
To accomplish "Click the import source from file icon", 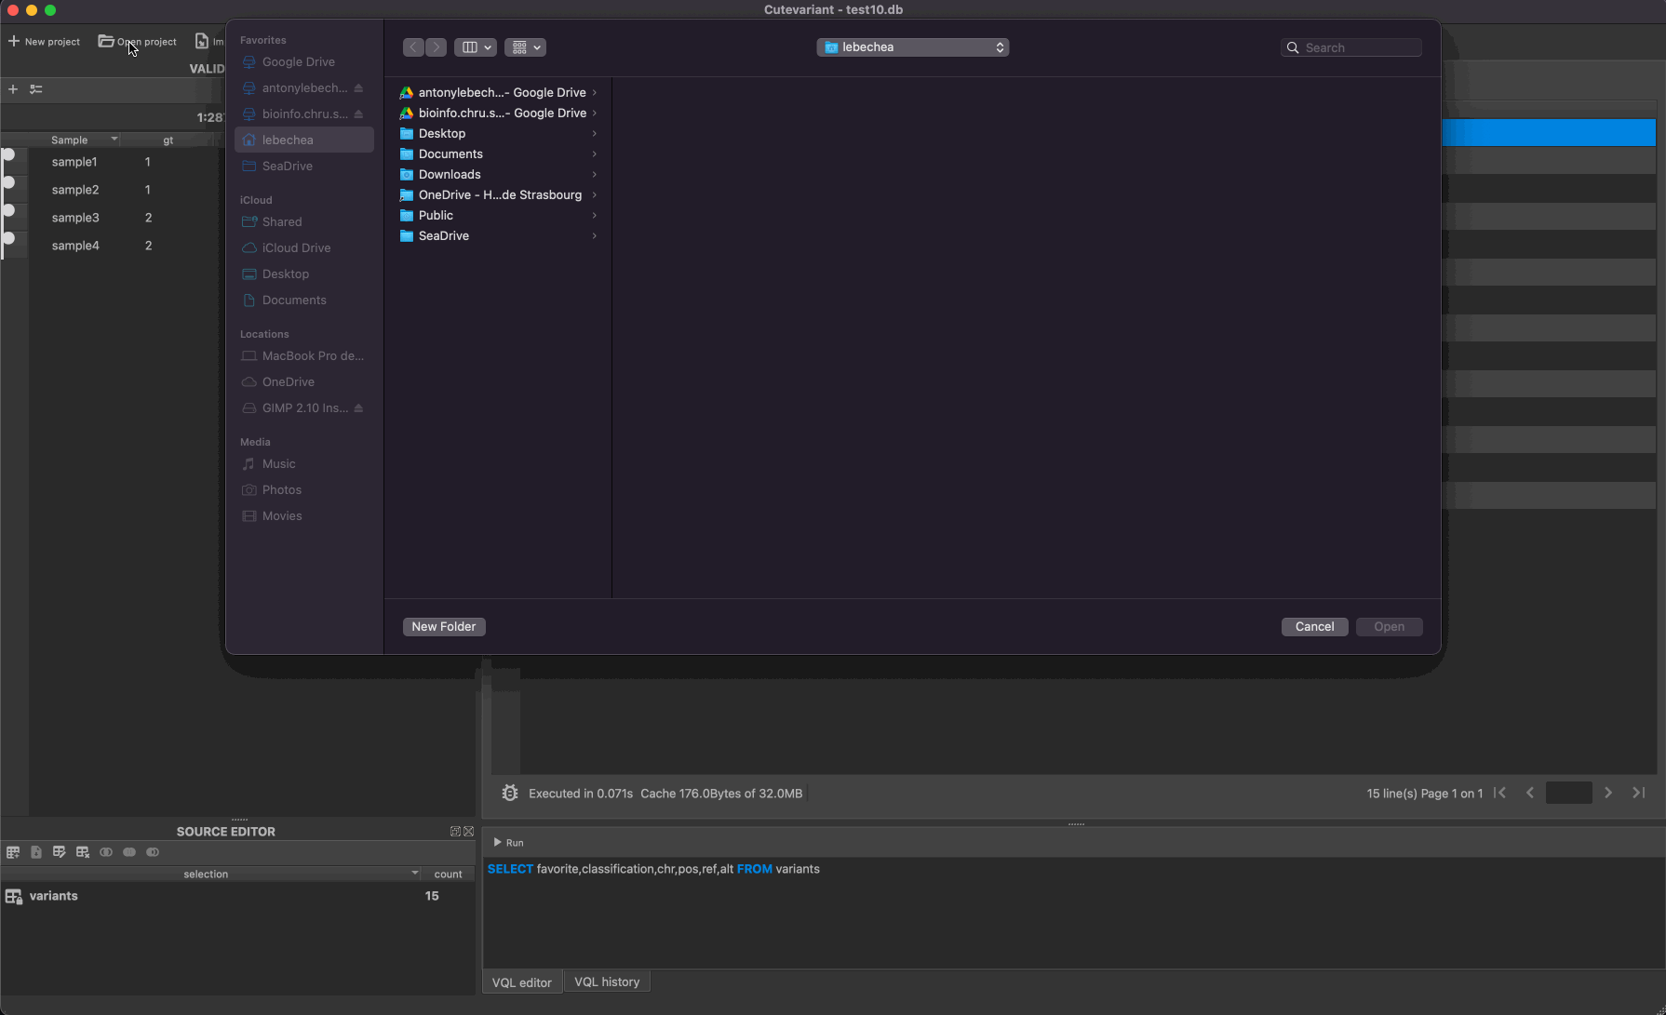I will click(36, 851).
